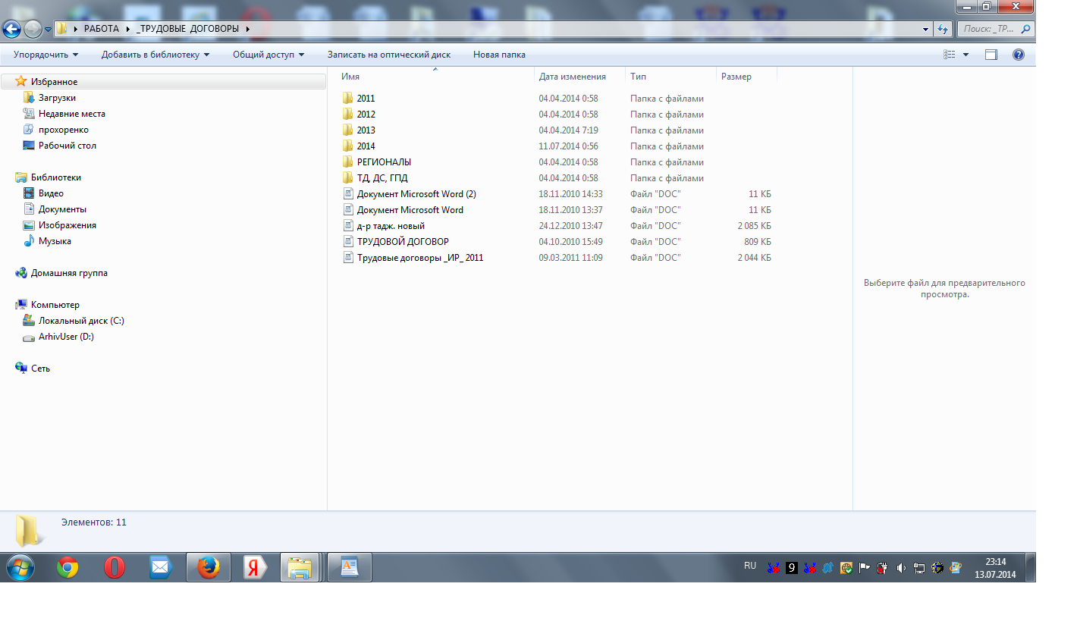This screenshot has width=1077, height=640.
Task: Open the Музыка library
Action: (x=55, y=241)
